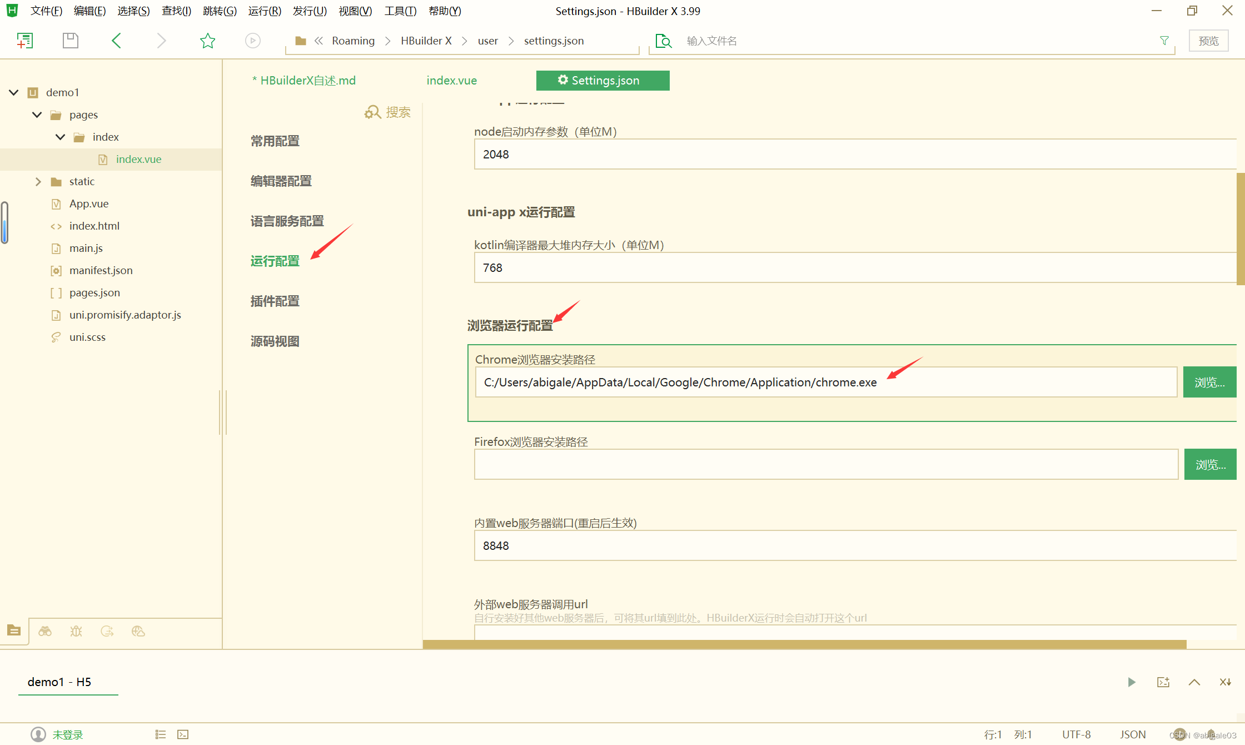Image resolution: width=1245 pixels, height=745 pixels.
Task: Open the sync refresh panel icon
Action: (x=107, y=631)
